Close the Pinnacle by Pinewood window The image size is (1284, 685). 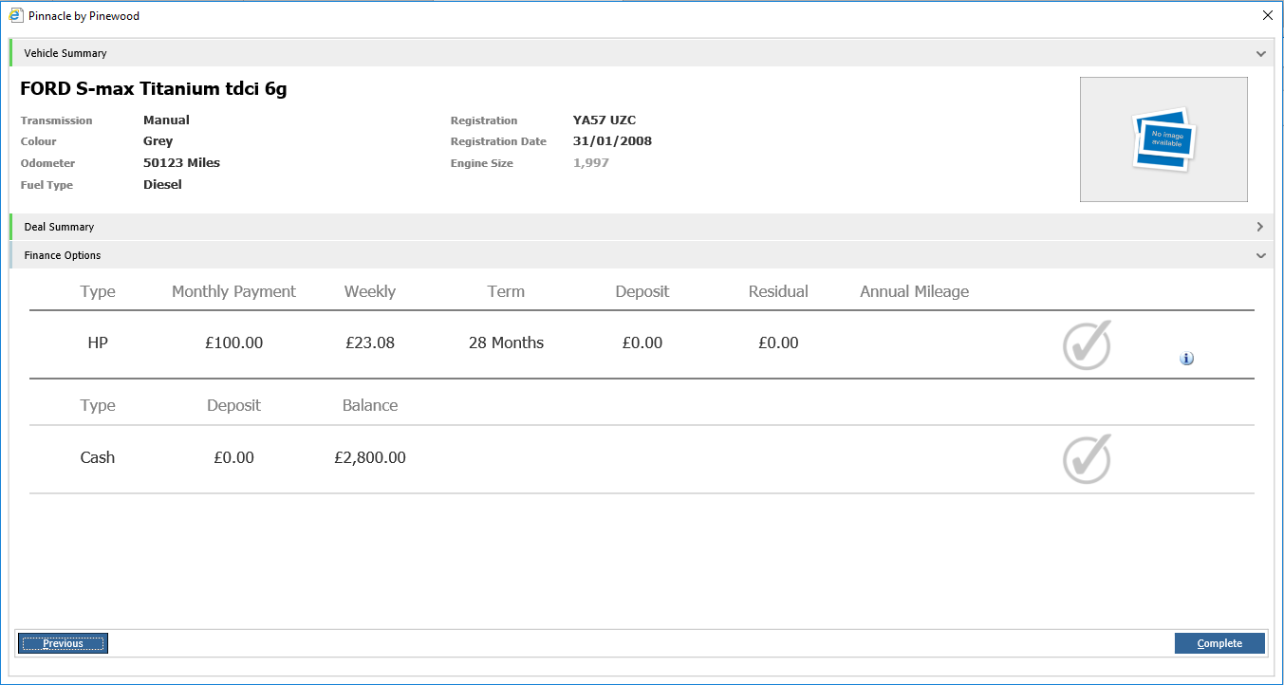coord(1267,15)
